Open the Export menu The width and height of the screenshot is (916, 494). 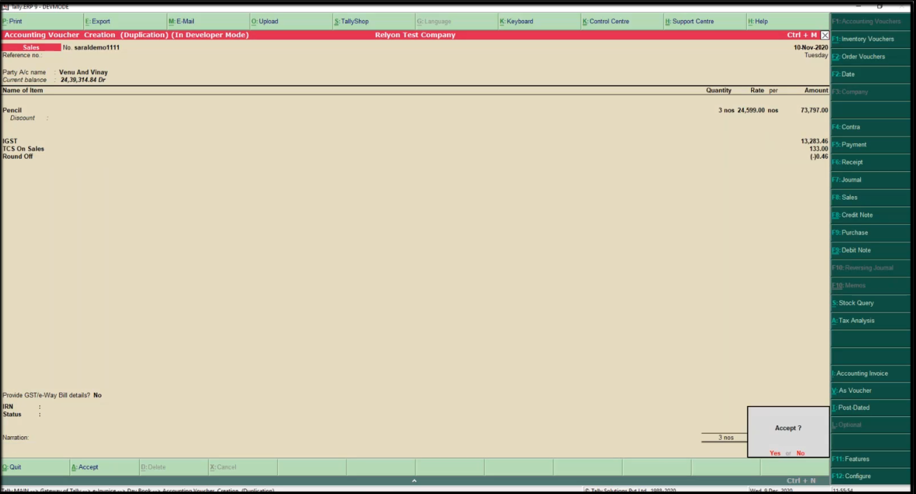(124, 21)
